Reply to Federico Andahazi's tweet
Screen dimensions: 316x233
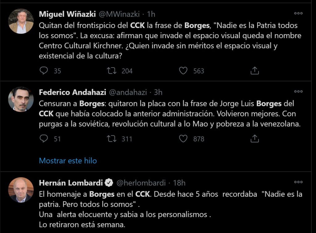44,139
